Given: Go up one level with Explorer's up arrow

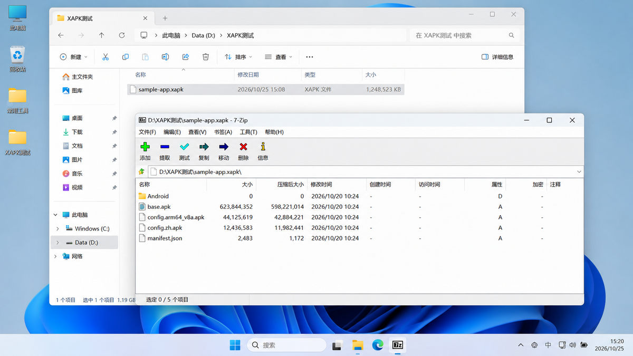Looking at the screenshot, I should coord(101,35).
